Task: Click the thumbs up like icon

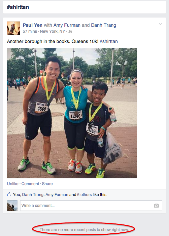Action: click(9, 194)
